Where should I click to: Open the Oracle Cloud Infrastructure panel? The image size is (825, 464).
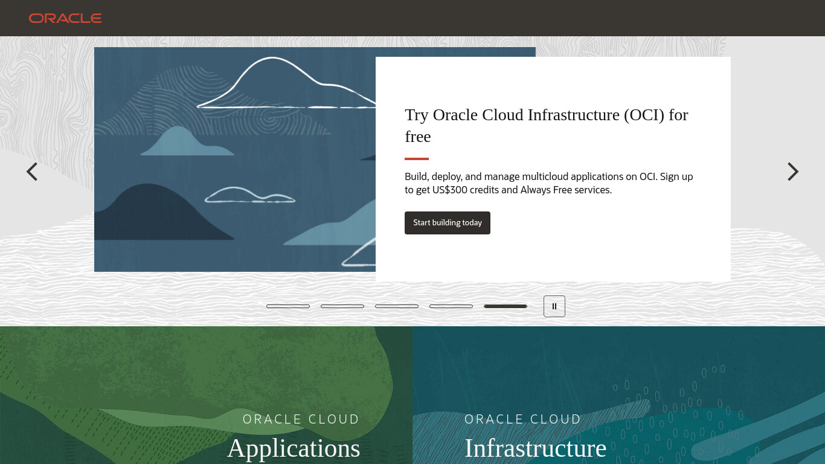(x=619, y=395)
